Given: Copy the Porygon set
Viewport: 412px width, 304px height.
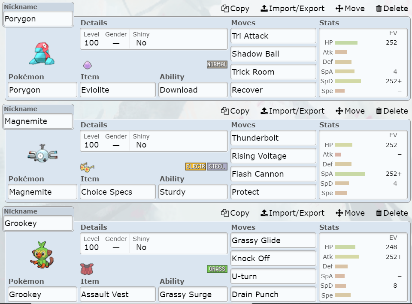Looking at the screenshot, I should click(235, 9).
